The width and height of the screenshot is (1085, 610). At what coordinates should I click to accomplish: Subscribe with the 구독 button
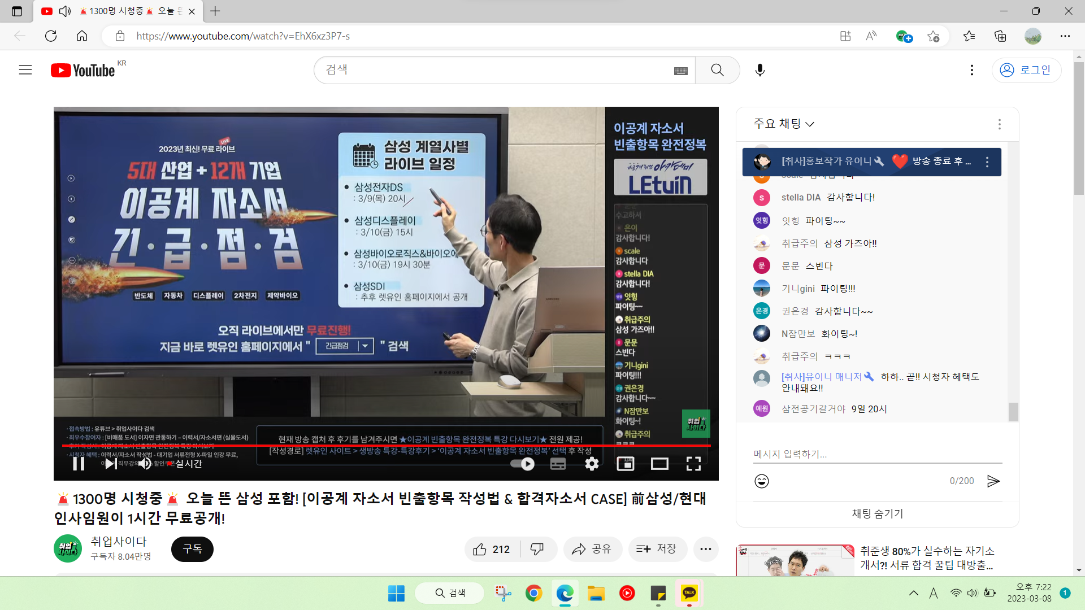(192, 549)
